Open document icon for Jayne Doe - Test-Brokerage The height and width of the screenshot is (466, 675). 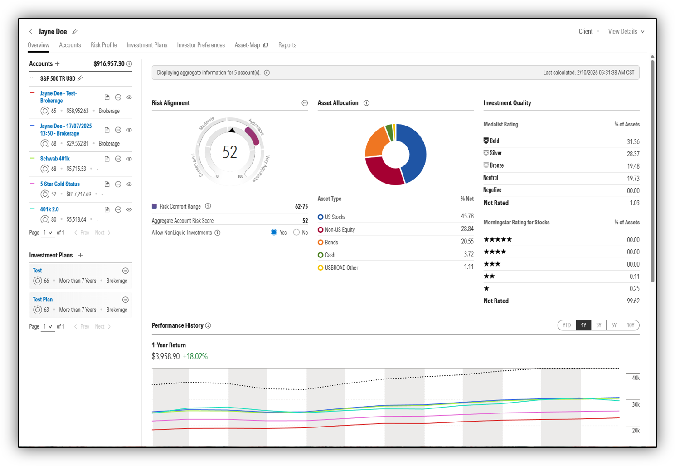(107, 97)
